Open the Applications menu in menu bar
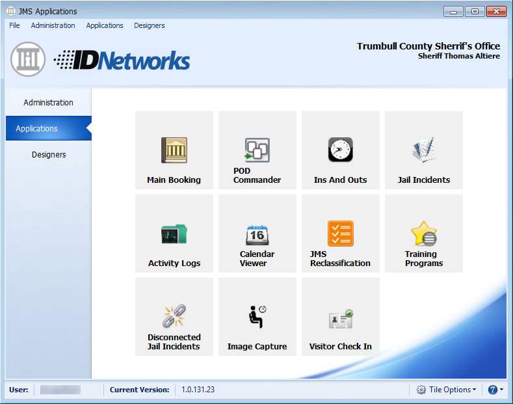This screenshot has width=513, height=404. pyautogui.click(x=105, y=25)
